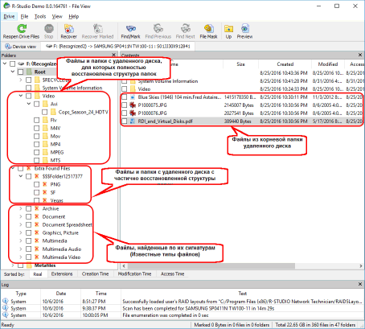Image resolution: width=365 pixels, height=329 pixels.
Task: Click the red X icon beside Archive
Action: point(37,208)
